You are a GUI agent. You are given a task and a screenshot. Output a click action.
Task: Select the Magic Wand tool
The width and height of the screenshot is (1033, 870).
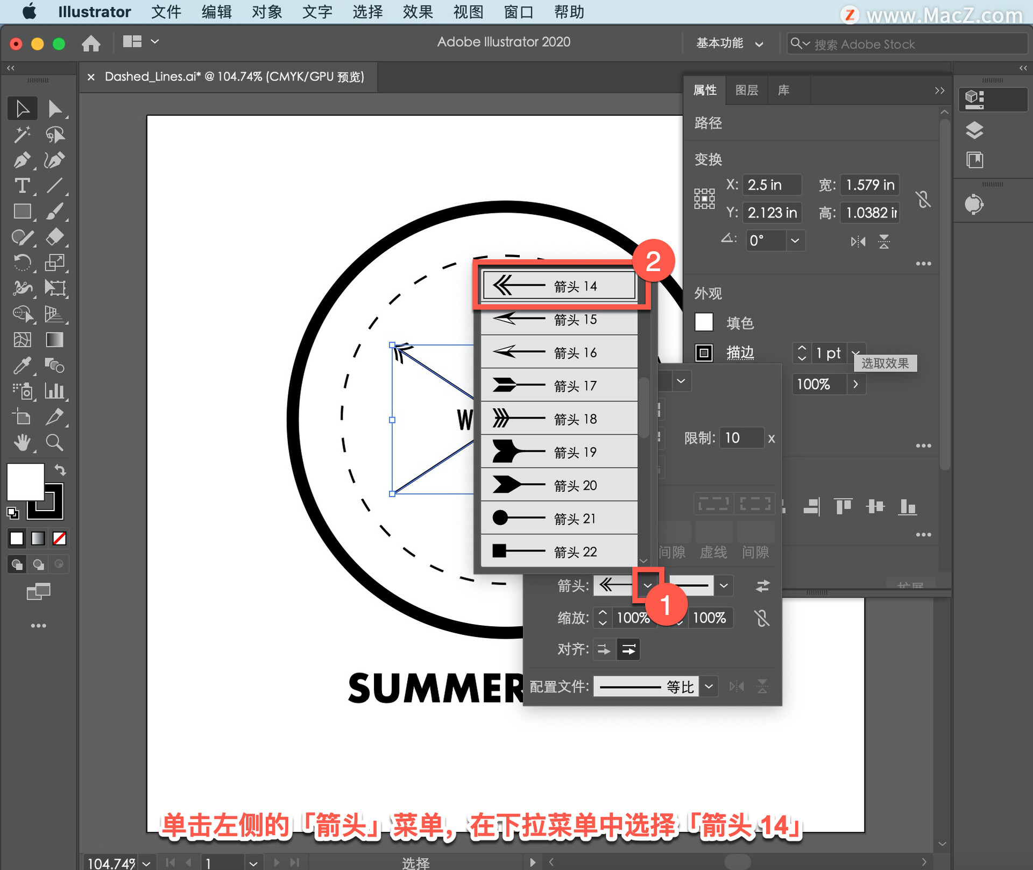pyautogui.click(x=23, y=135)
